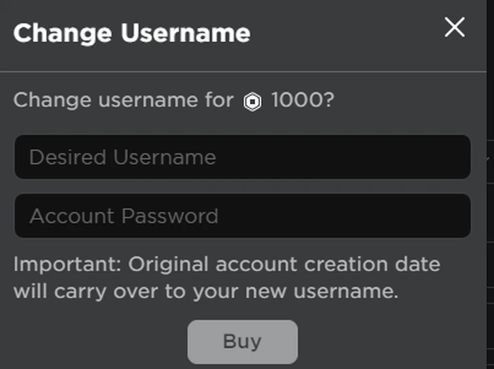Click the word 'Important:' in the notice
The height and width of the screenshot is (369, 494).
(x=67, y=265)
